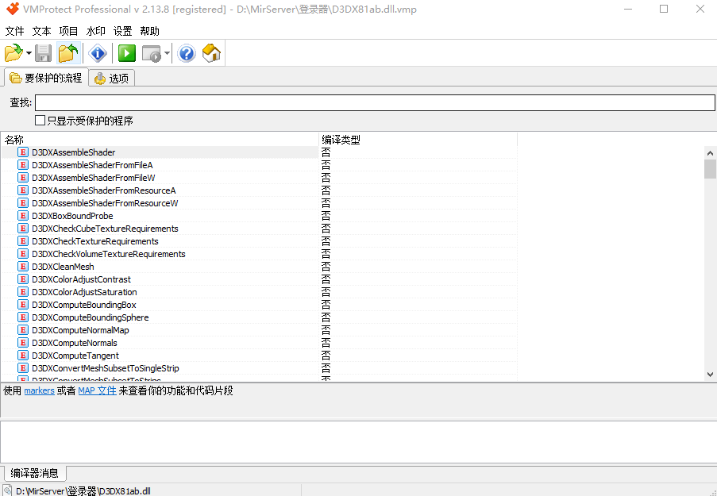Screen dimensions: 717x496
Task: Select the D3DXCleanMesh name text
Action: [63, 267]
